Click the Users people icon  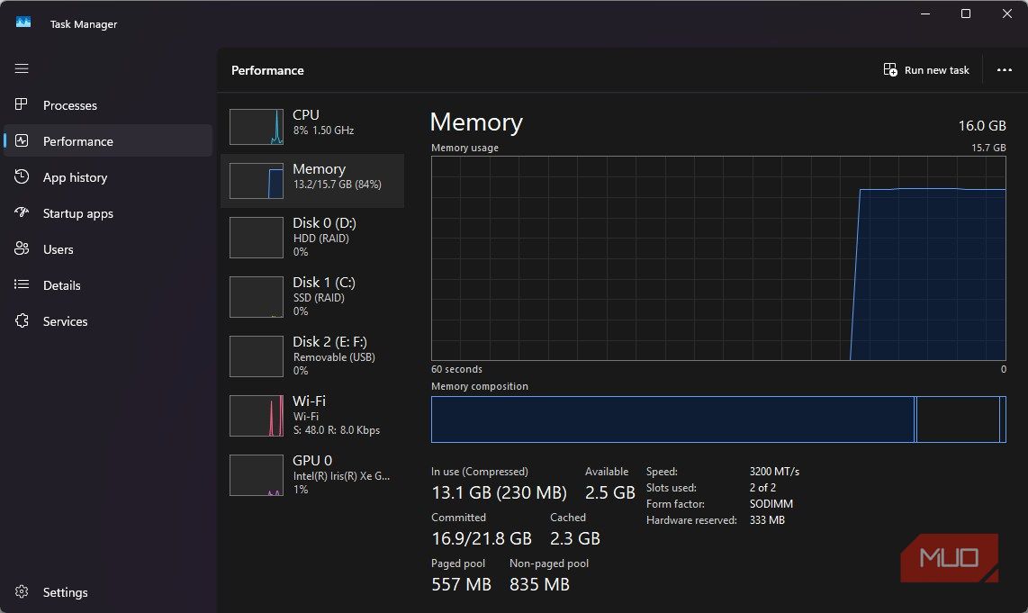pyautogui.click(x=22, y=248)
